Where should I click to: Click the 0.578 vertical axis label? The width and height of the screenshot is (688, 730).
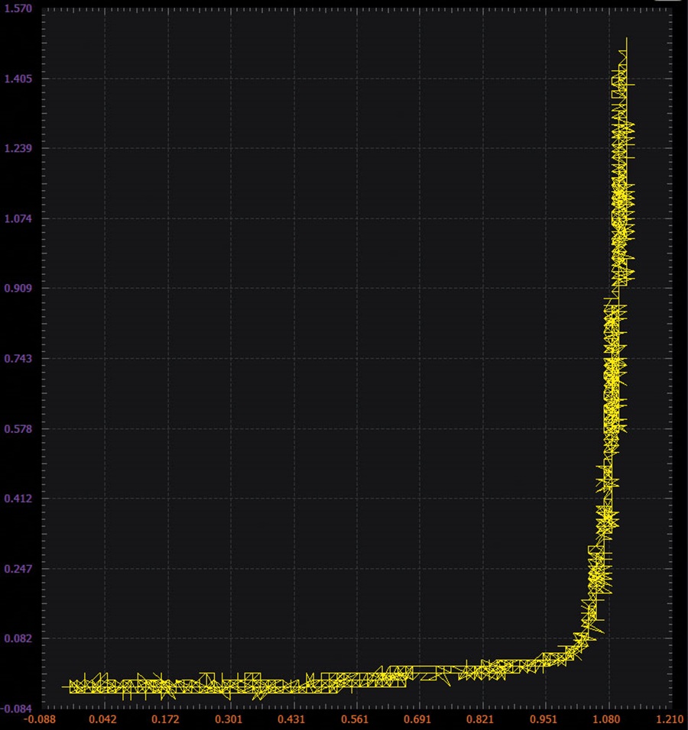point(18,428)
